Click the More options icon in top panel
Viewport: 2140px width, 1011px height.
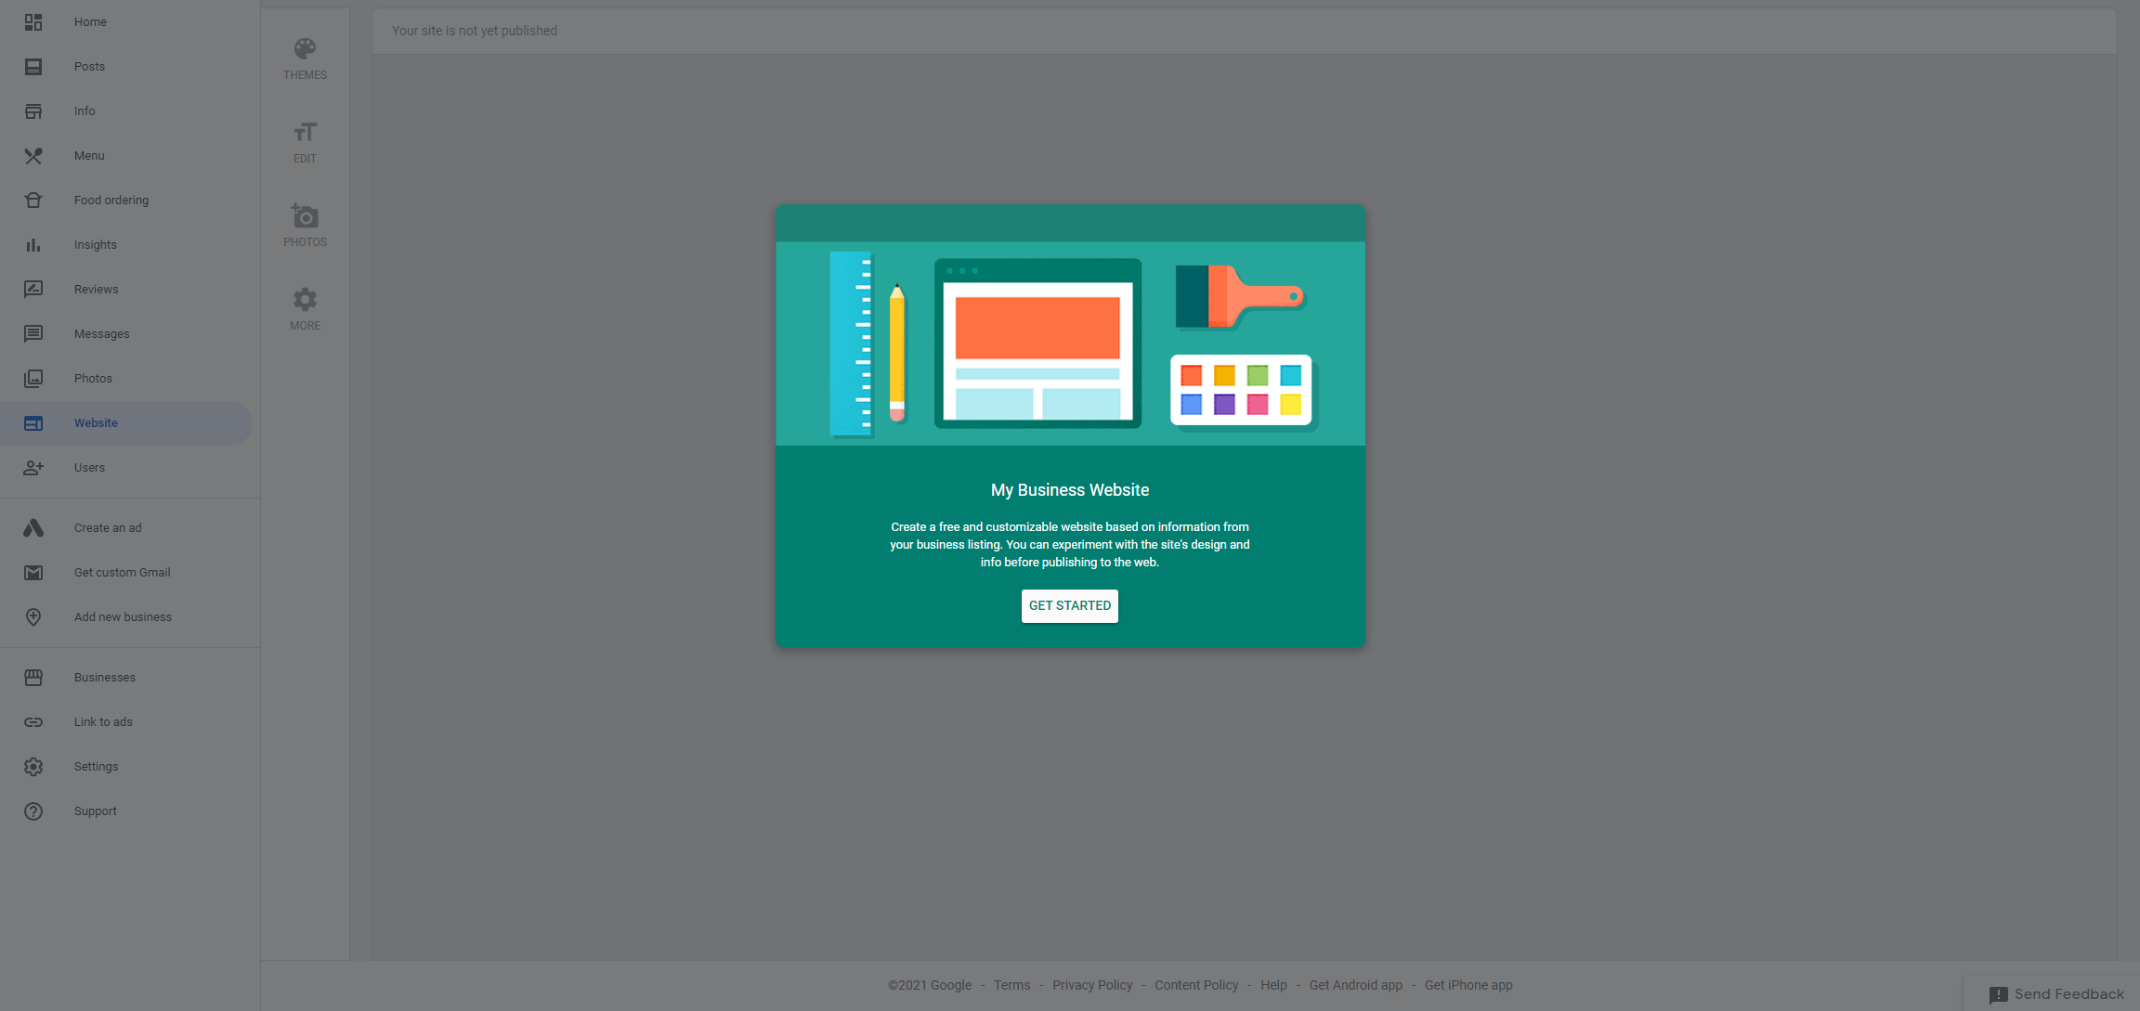point(305,307)
